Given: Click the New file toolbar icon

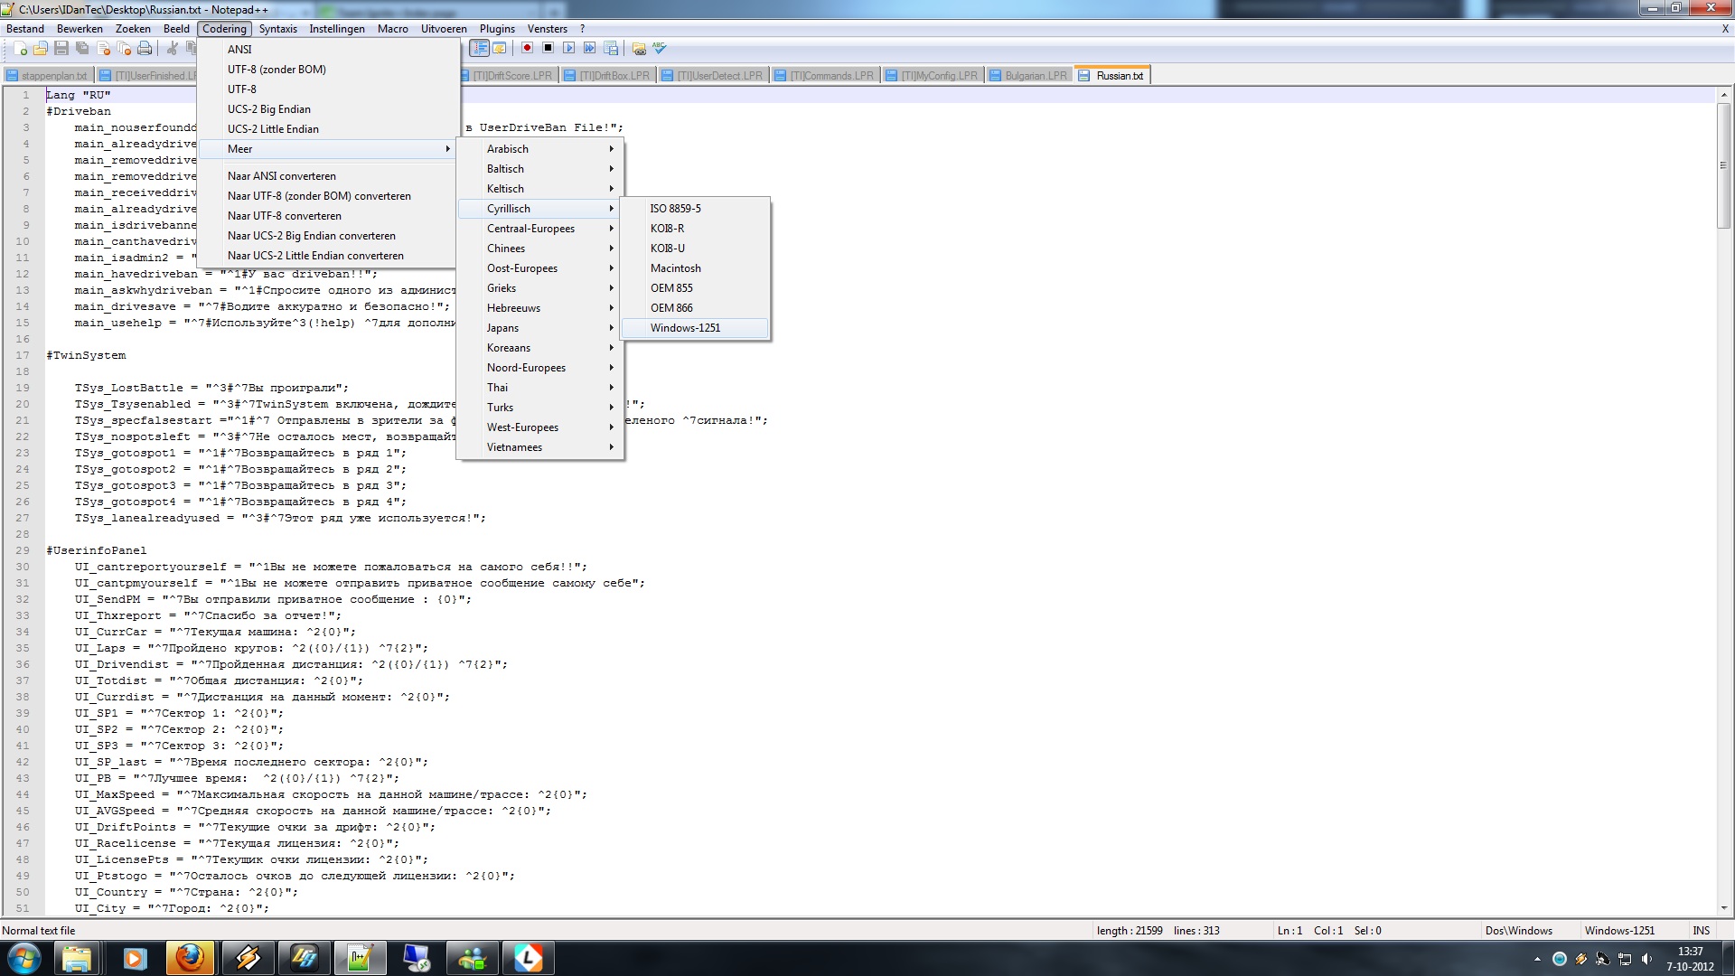Looking at the screenshot, I should pos(20,49).
